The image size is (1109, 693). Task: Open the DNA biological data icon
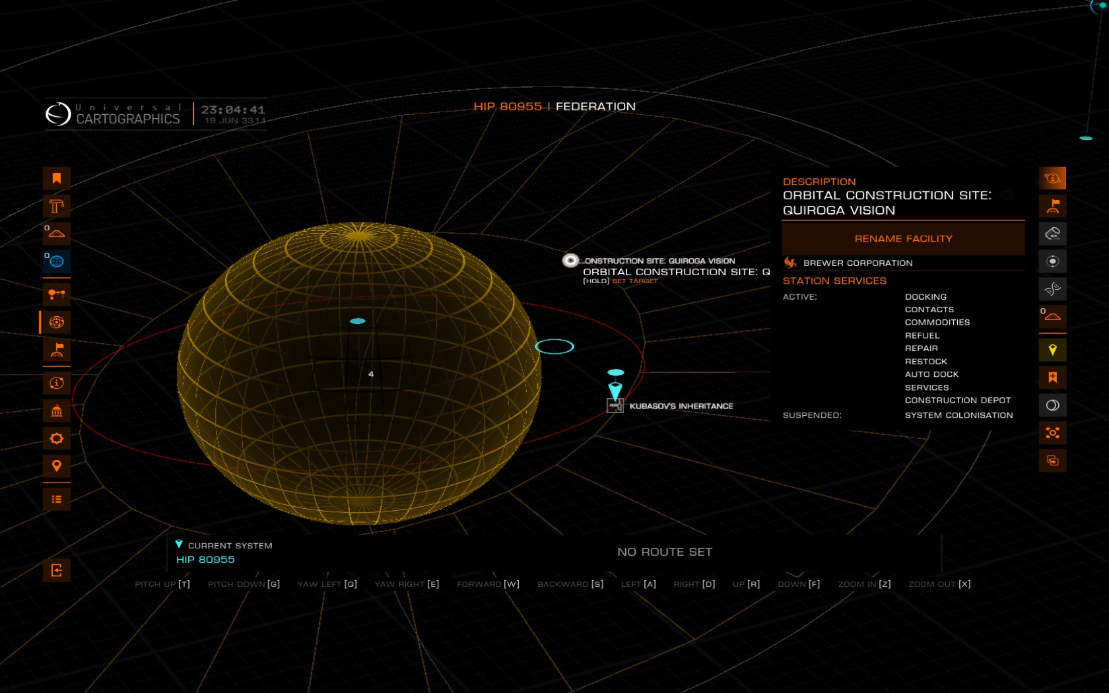(x=1053, y=289)
